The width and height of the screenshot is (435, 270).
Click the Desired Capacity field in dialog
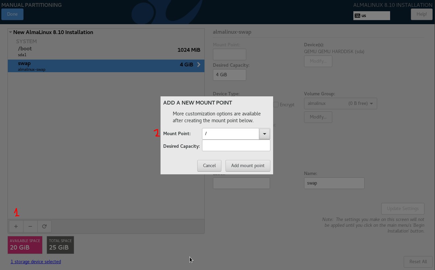click(x=236, y=146)
